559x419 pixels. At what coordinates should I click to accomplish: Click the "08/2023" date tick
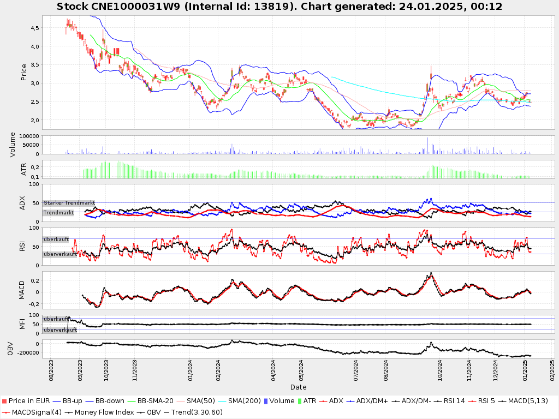[51, 370]
